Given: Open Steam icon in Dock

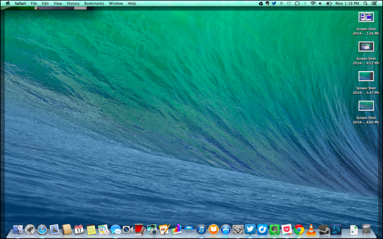Looking at the screenshot, I should pyautogui.click(x=323, y=230).
